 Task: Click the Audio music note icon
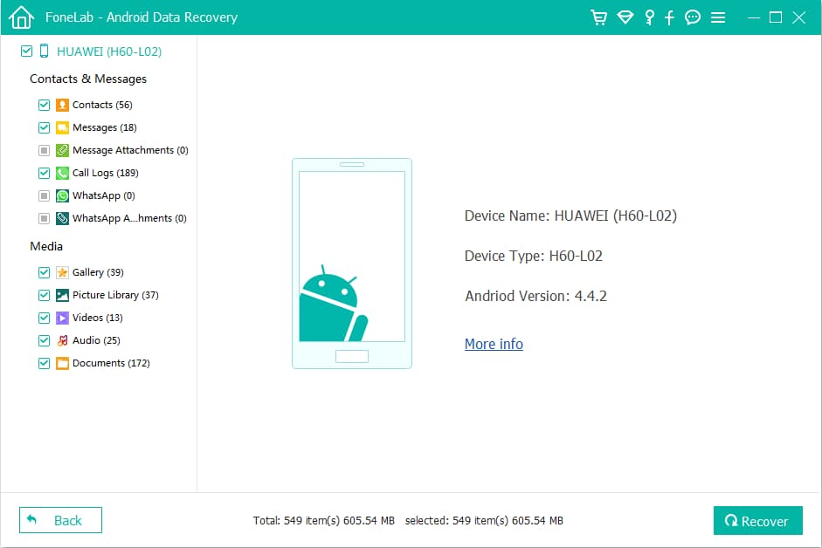[62, 340]
